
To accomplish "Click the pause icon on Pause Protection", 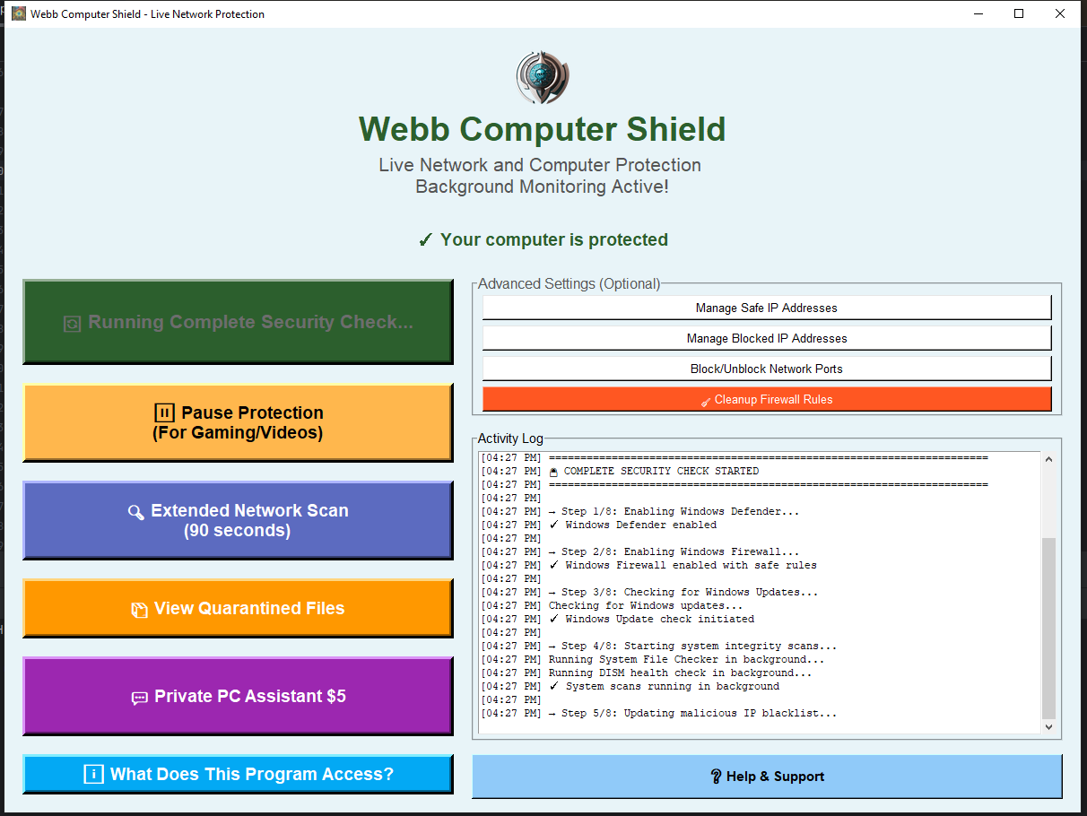I will tap(164, 412).
